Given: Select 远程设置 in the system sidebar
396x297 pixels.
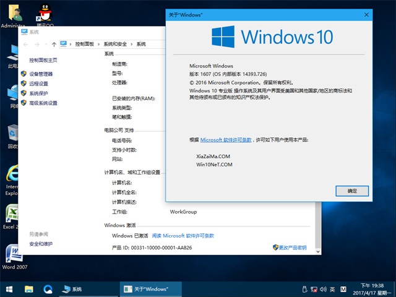Looking at the screenshot, I should pos(38,84).
